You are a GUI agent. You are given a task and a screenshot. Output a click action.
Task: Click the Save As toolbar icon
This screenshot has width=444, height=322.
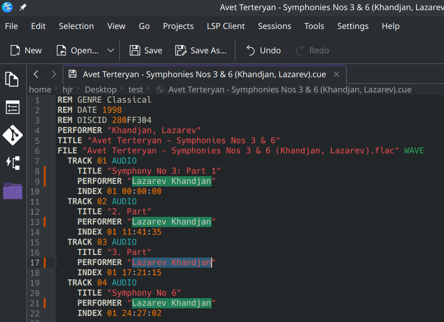(x=200, y=50)
